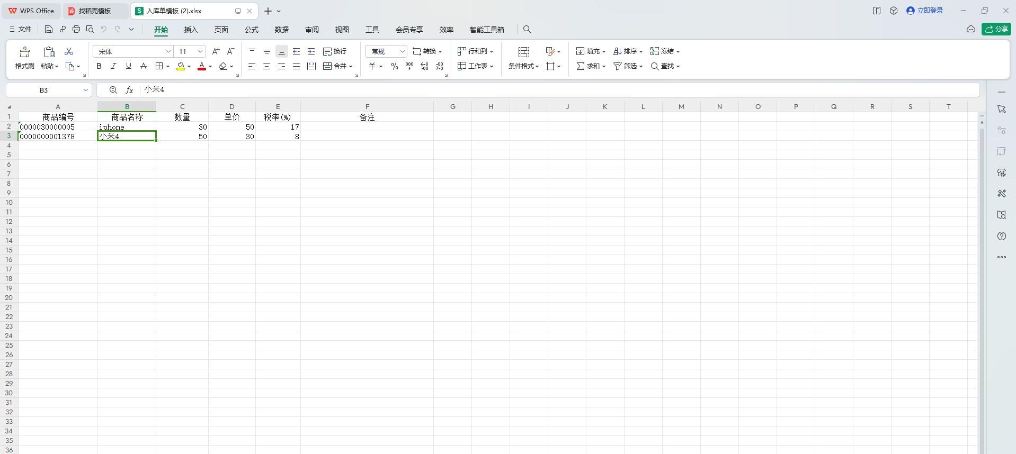Click the search magnifier in ribbon tabs
1016x454 pixels.
[527, 30]
